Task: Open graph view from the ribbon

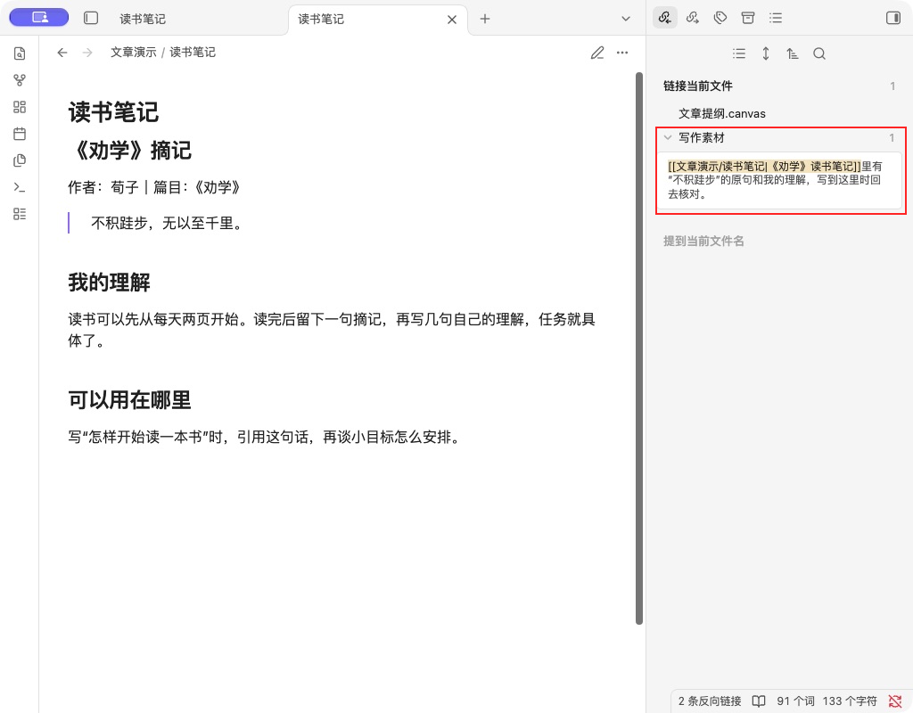Action: [20, 80]
